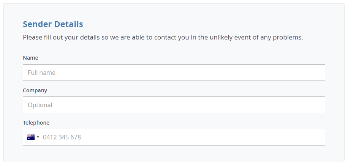Click the Australian flag icon
Viewport: 348px width, 166px height.
click(30, 137)
